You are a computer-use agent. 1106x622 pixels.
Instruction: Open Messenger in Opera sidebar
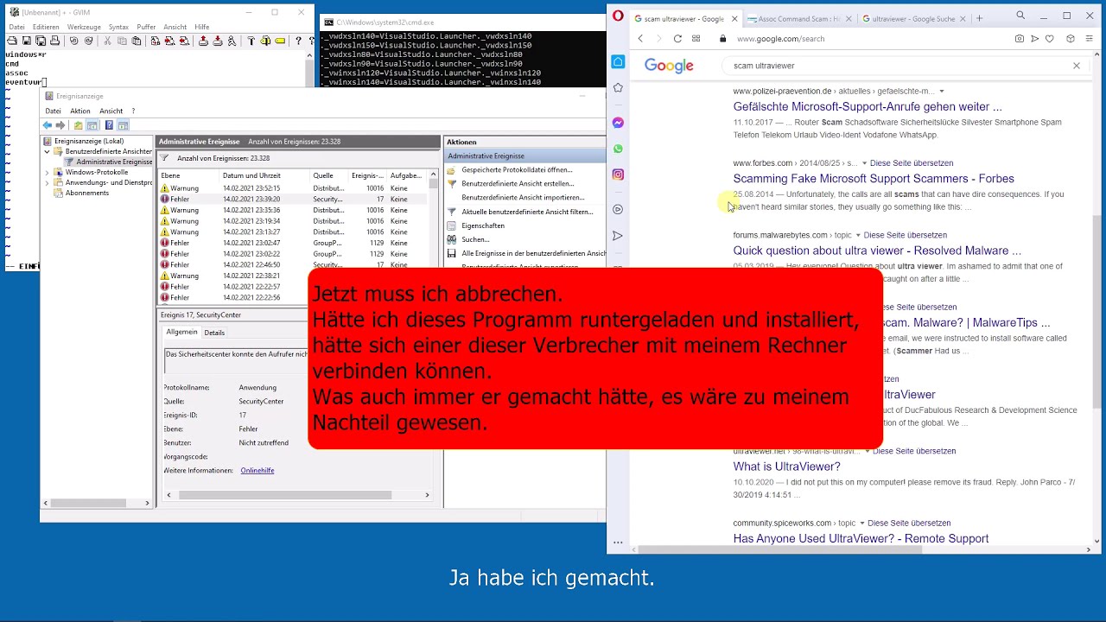point(618,123)
